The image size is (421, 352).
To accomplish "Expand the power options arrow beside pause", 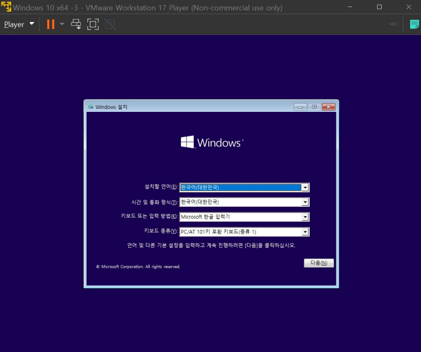I will (62, 24).
